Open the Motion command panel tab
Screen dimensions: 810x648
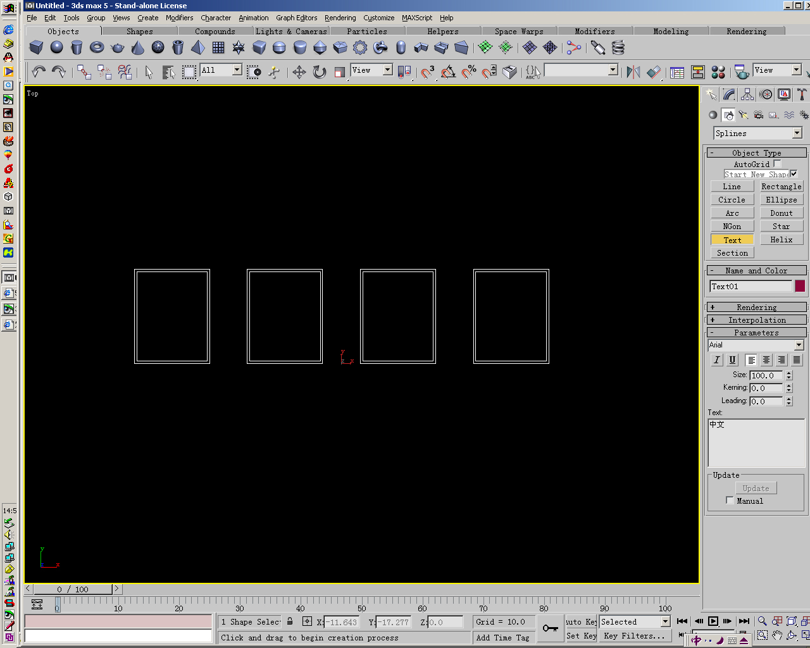766,94
